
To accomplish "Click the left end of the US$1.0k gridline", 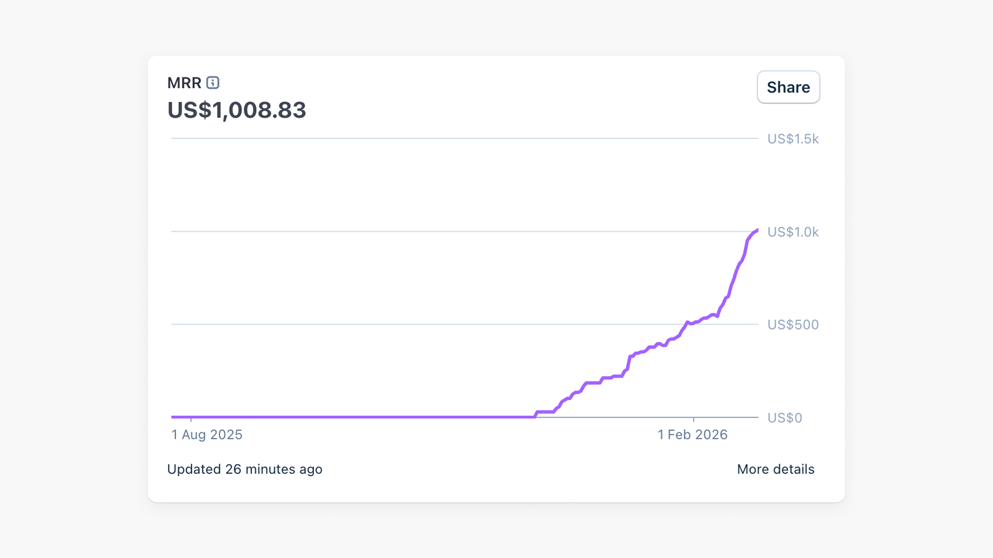I will click(x=173, y=231).
